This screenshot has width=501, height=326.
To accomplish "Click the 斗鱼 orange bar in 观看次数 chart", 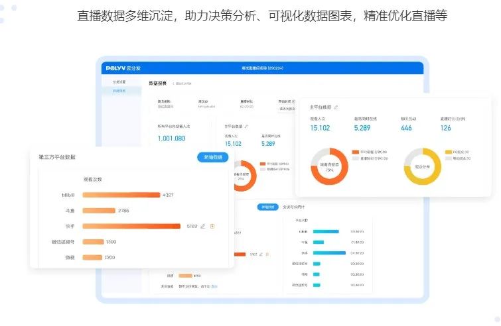I will [x=98, y=211].
